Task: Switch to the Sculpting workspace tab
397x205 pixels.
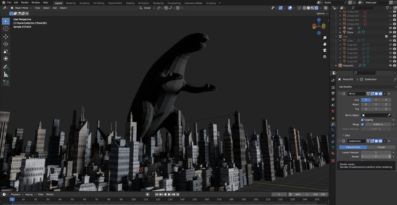Action: (x=84, y=3)
